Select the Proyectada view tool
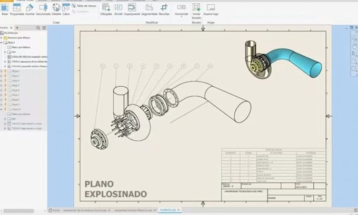Viewport: 358px width, 215px height. pyautogui.click(x=17, y=9)
